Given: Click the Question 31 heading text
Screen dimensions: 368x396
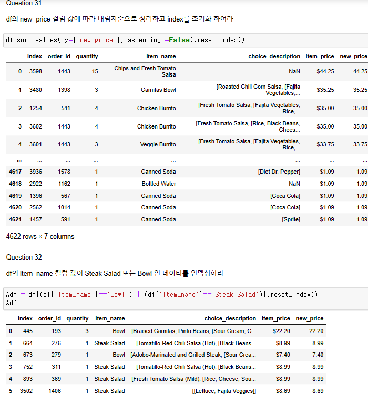Looking at the screenshot, I should [24, 3].
